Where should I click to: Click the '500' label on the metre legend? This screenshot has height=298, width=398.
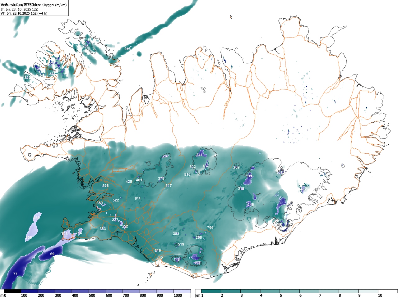pyautogui.click(x=92, y=296)
